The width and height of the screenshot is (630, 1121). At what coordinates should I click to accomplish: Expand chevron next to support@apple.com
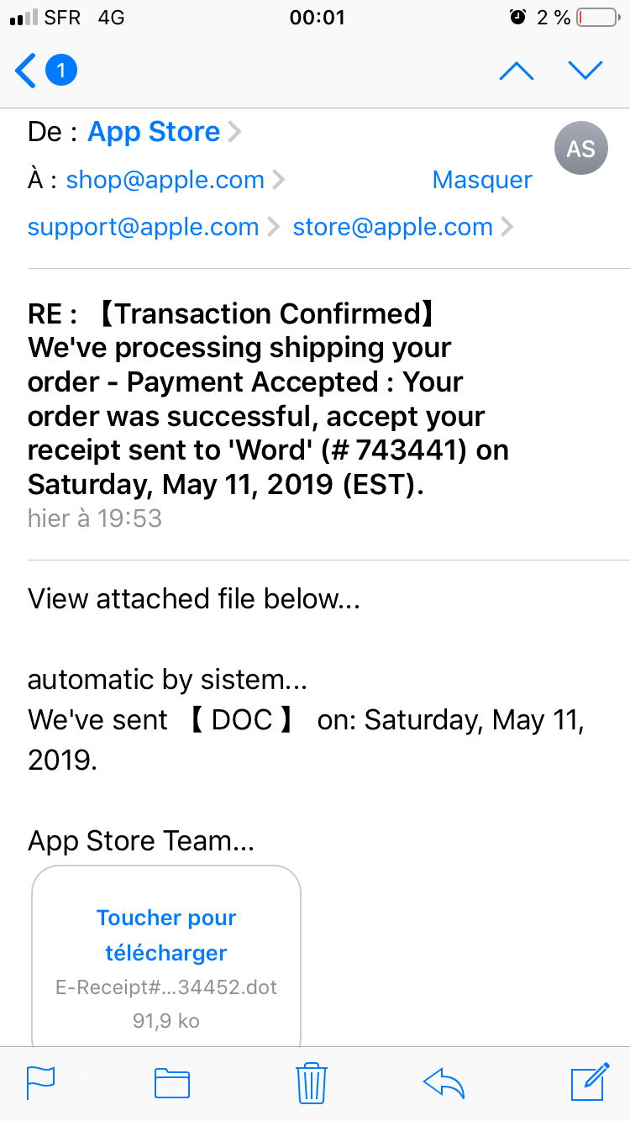point(273,227)
